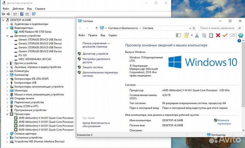245x148 pixels.
Task: Collapse the DESKTOP-4L5I49B root node
Action: (x=3, y=20)
